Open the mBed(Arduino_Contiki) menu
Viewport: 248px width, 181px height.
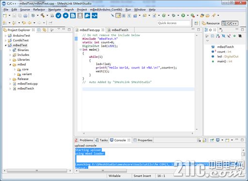pos(106,10)
